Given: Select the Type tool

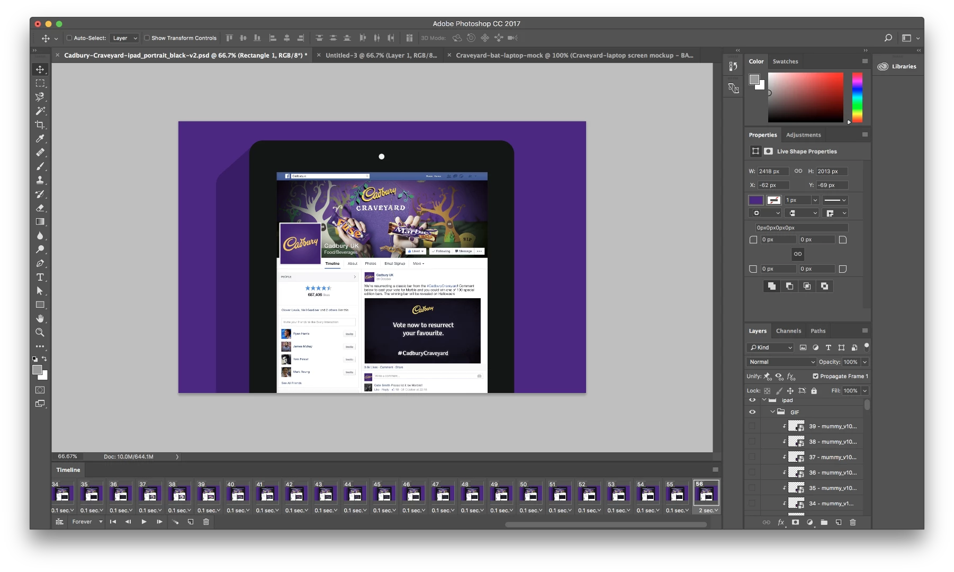Looking at the screenshot, I should tap(40, 277).
